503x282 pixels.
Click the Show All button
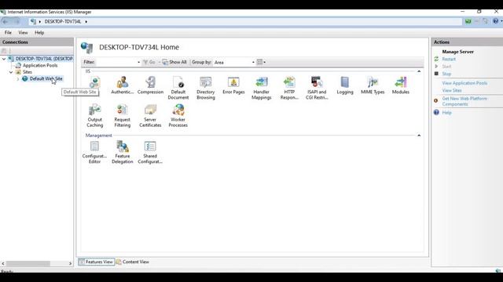pos(174,62)
